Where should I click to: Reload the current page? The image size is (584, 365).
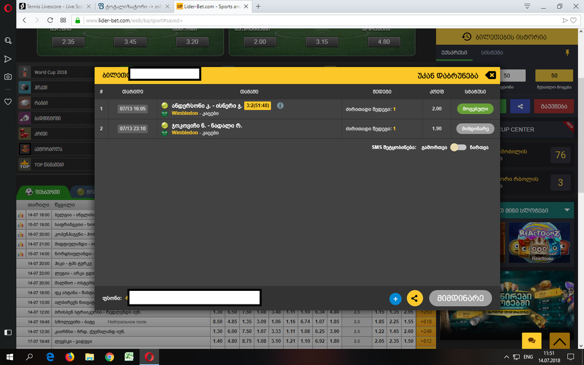coord(50,20)
